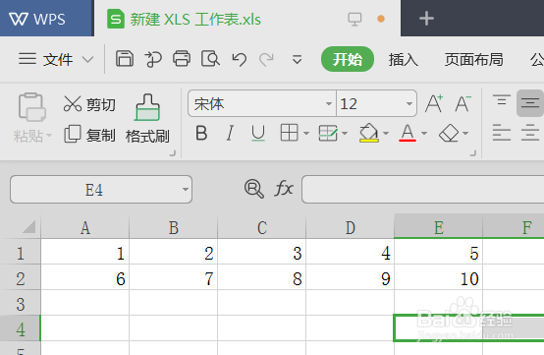Screen dimensions: 544x355
Task: Expand quick access toolbar customization arrow
Action: coord(297,59)
